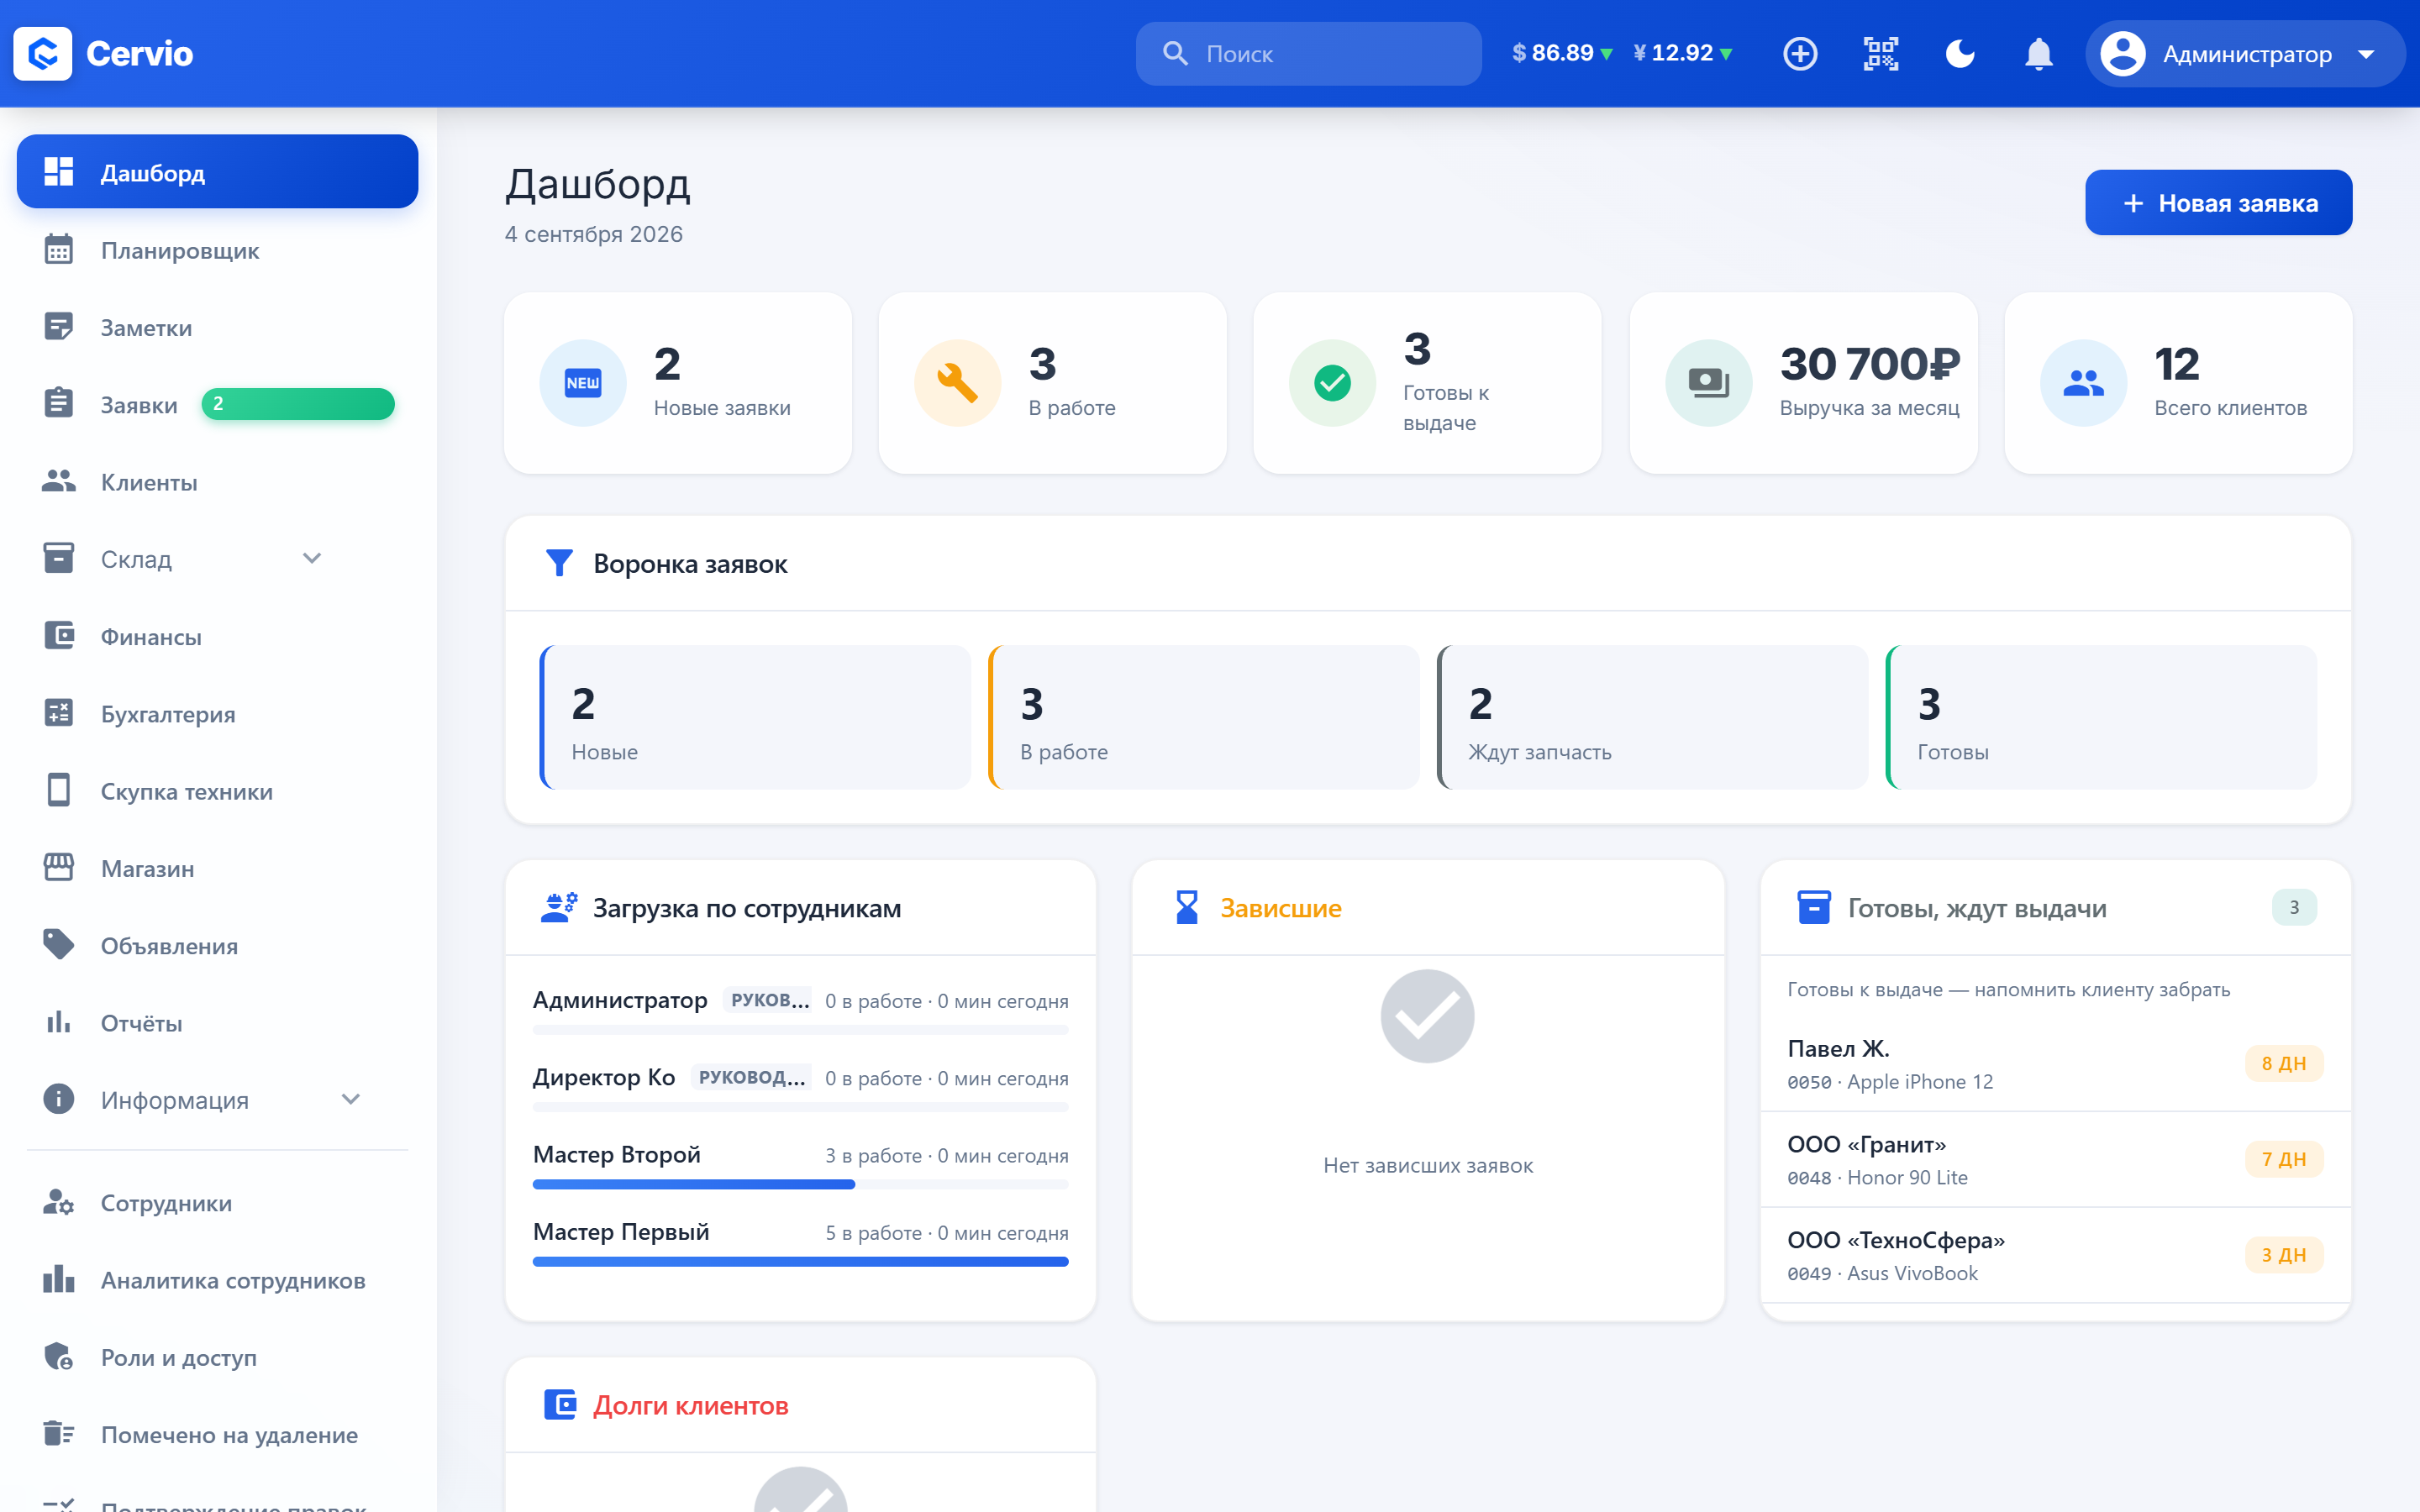Click the Готовы funnel stage

pyautogui.click(x=2101, y=718)
